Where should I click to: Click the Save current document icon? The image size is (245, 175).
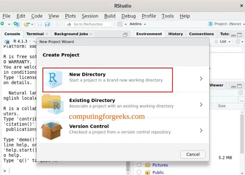pyautogui.click(x=40, y=24)
